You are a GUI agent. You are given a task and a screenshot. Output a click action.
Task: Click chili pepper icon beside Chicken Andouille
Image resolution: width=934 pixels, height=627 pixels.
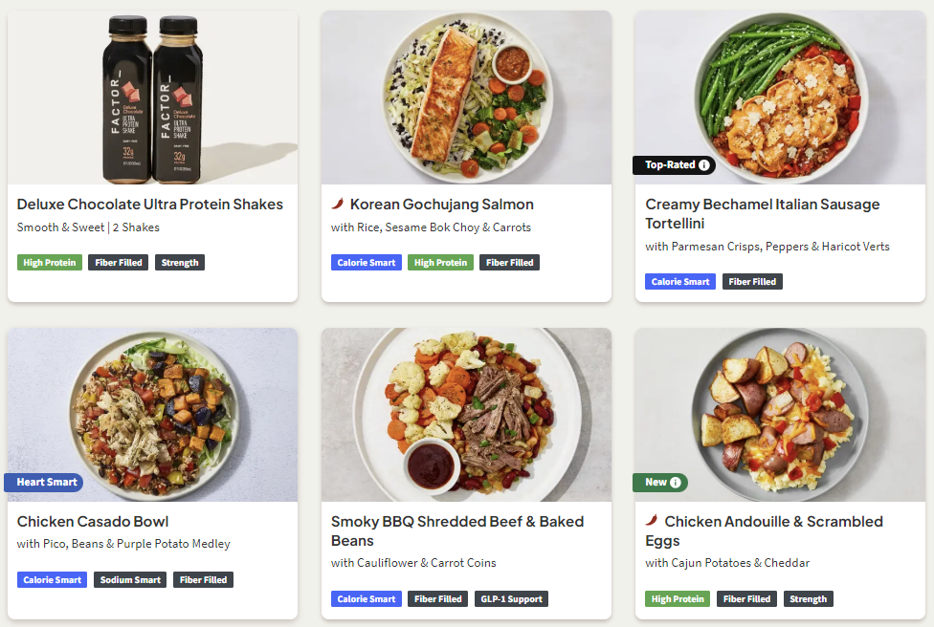[652, 521]
